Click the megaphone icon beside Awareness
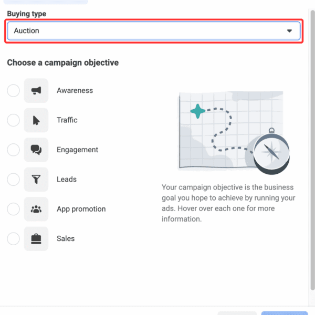Image resolution: width=315 pixels, height=315 pixels. (36, 91)
